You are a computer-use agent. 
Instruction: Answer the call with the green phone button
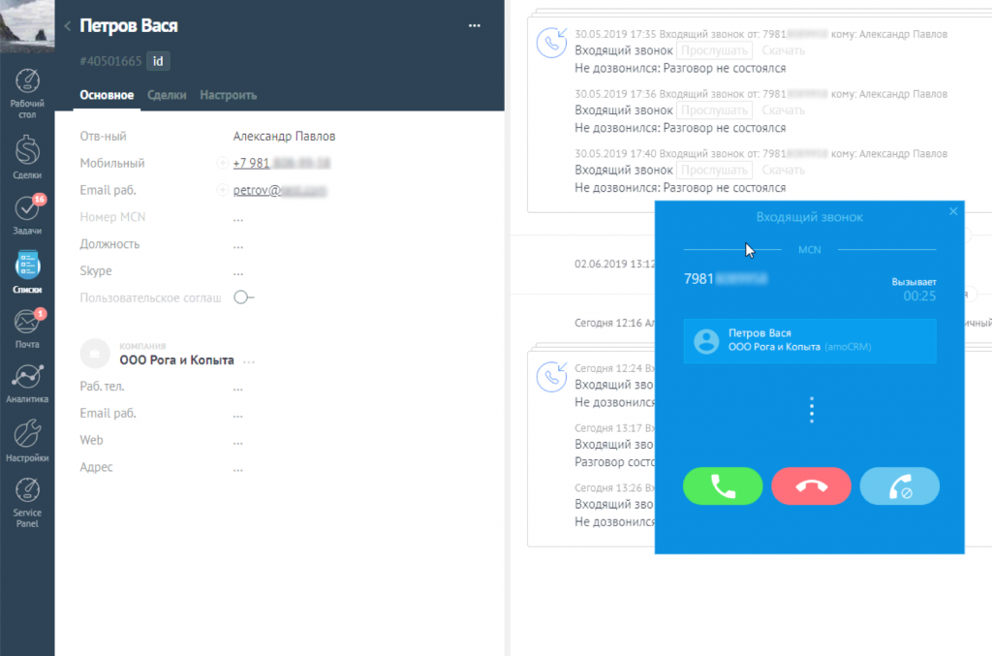point(723,485)
